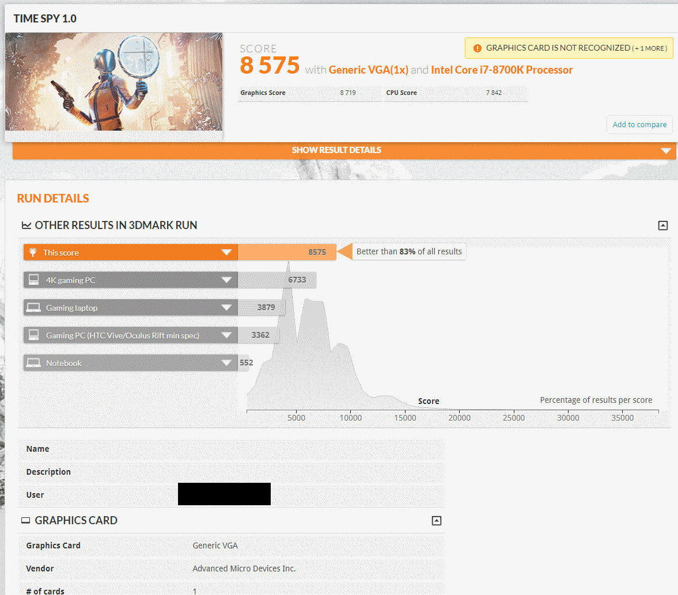The image size is (678, 595).
Task: Click the Add to compare button
Action: coord(639,124)
